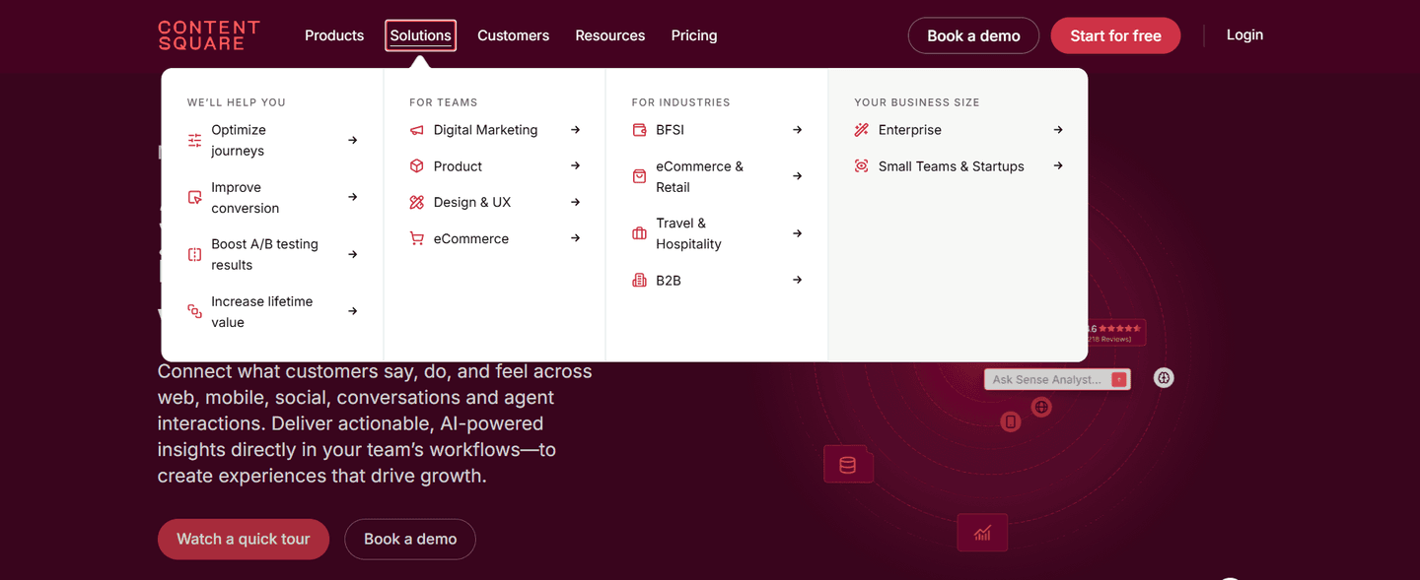This screenshot has height=580, width=1420.
Task: Open the Customers menu
Action: point(514,35)
